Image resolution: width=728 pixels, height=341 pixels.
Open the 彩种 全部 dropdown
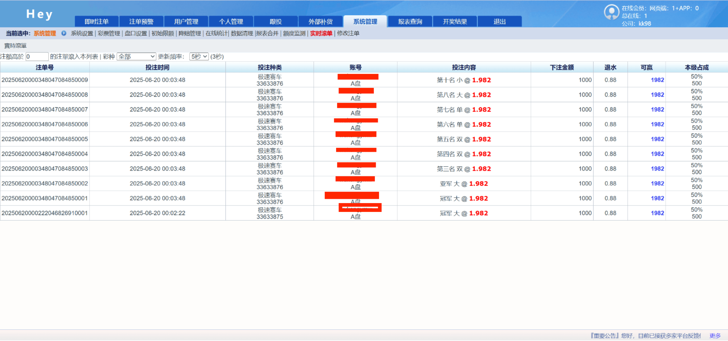click(136, 56)
